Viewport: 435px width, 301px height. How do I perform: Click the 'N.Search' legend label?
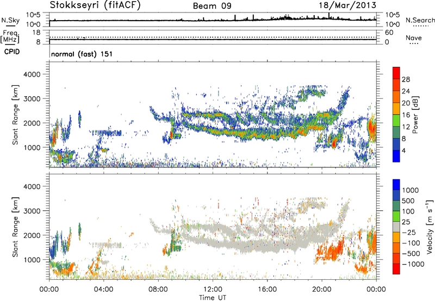click(420, 20)
